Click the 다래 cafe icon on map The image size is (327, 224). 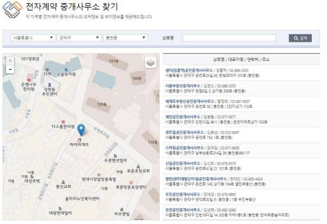click(x=47, y=70)
